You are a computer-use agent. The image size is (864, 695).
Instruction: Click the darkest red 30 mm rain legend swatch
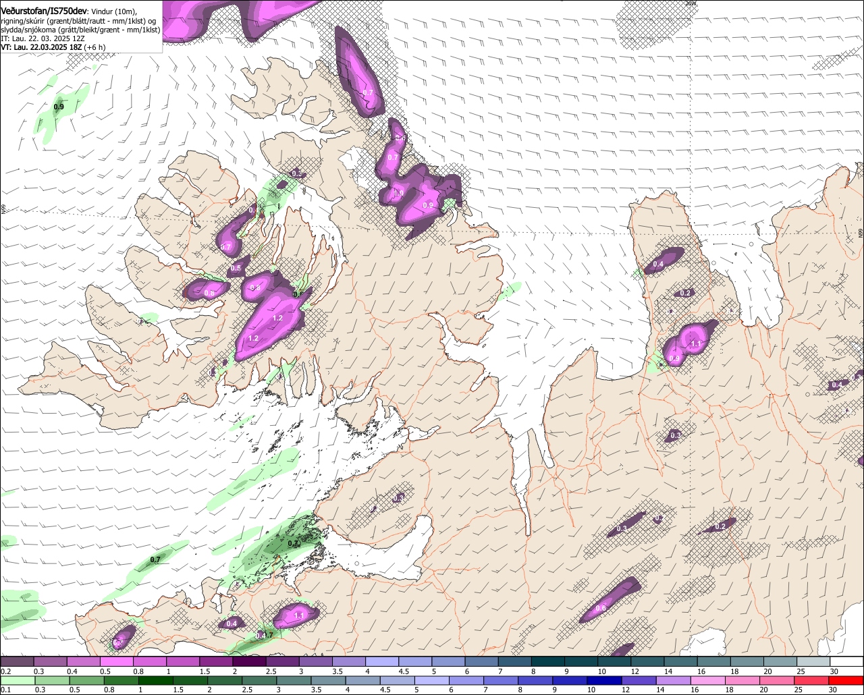point(846,681)
